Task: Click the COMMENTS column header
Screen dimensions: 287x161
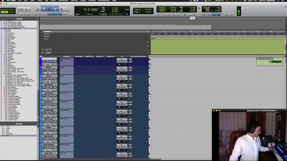Action: point(67,56)
